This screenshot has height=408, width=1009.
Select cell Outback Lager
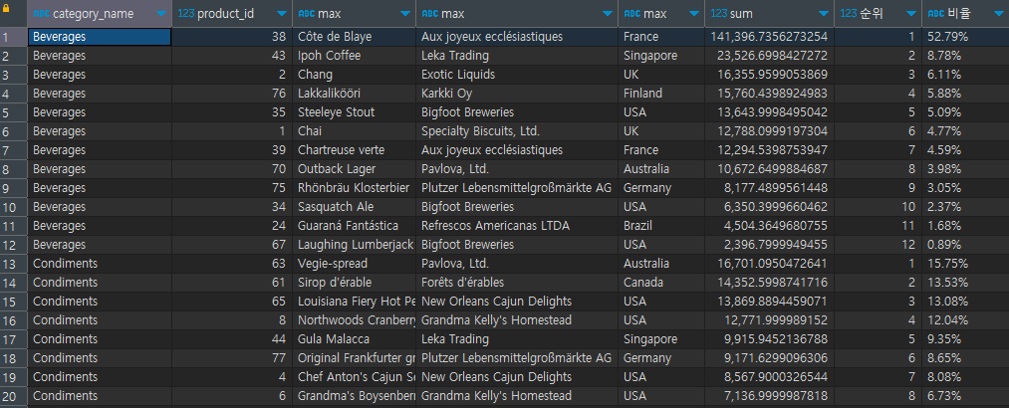pyautogui.click(x=354, y=169)
